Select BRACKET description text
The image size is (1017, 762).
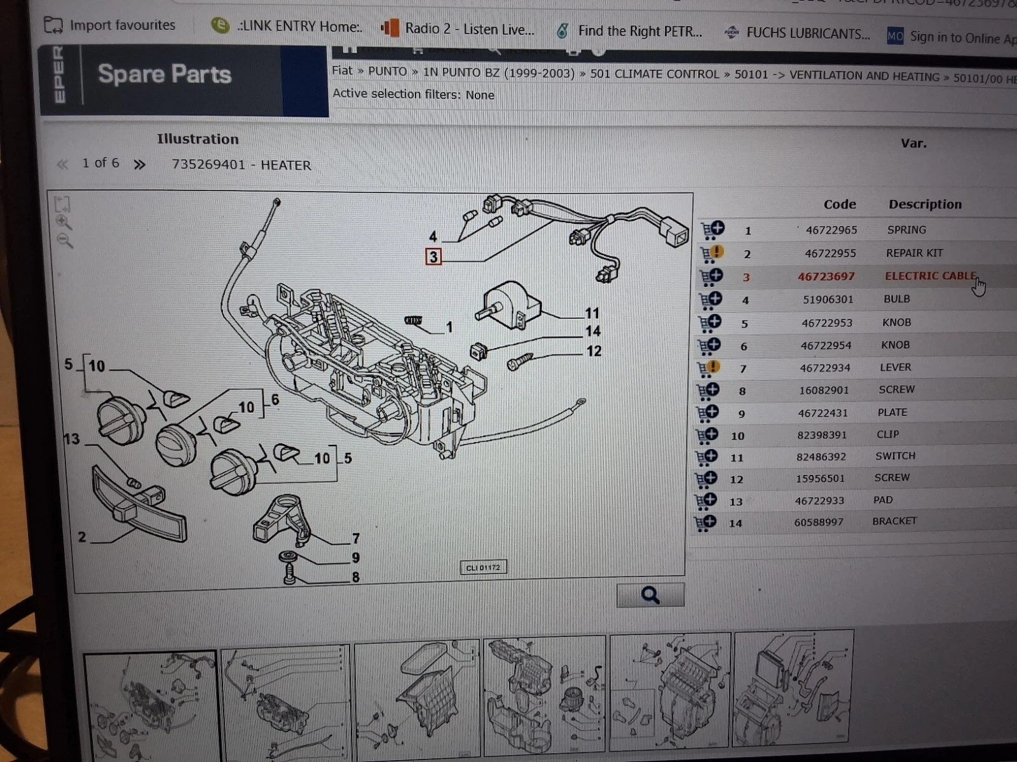[894, 521]
